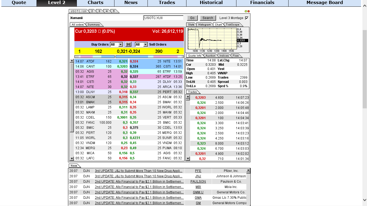Select the Chart tab above the graph

[218, 24]
